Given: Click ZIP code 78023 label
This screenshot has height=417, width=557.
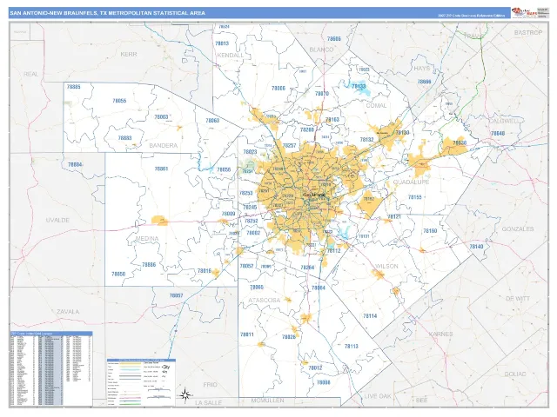Looking at the screenshot, I should tap(250, 152).
